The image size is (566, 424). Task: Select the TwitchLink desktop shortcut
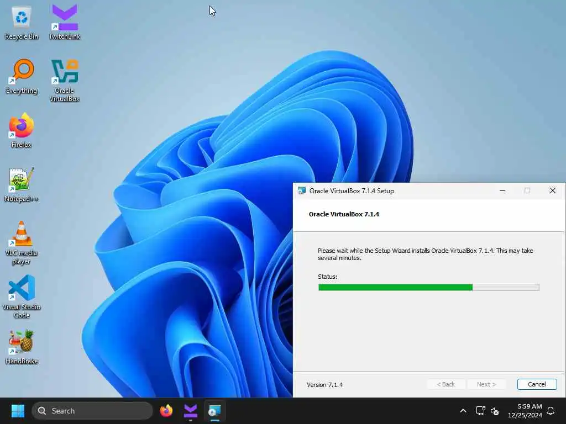click(65, 22)
